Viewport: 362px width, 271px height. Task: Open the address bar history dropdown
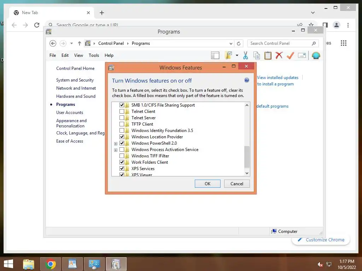(231, 43)
